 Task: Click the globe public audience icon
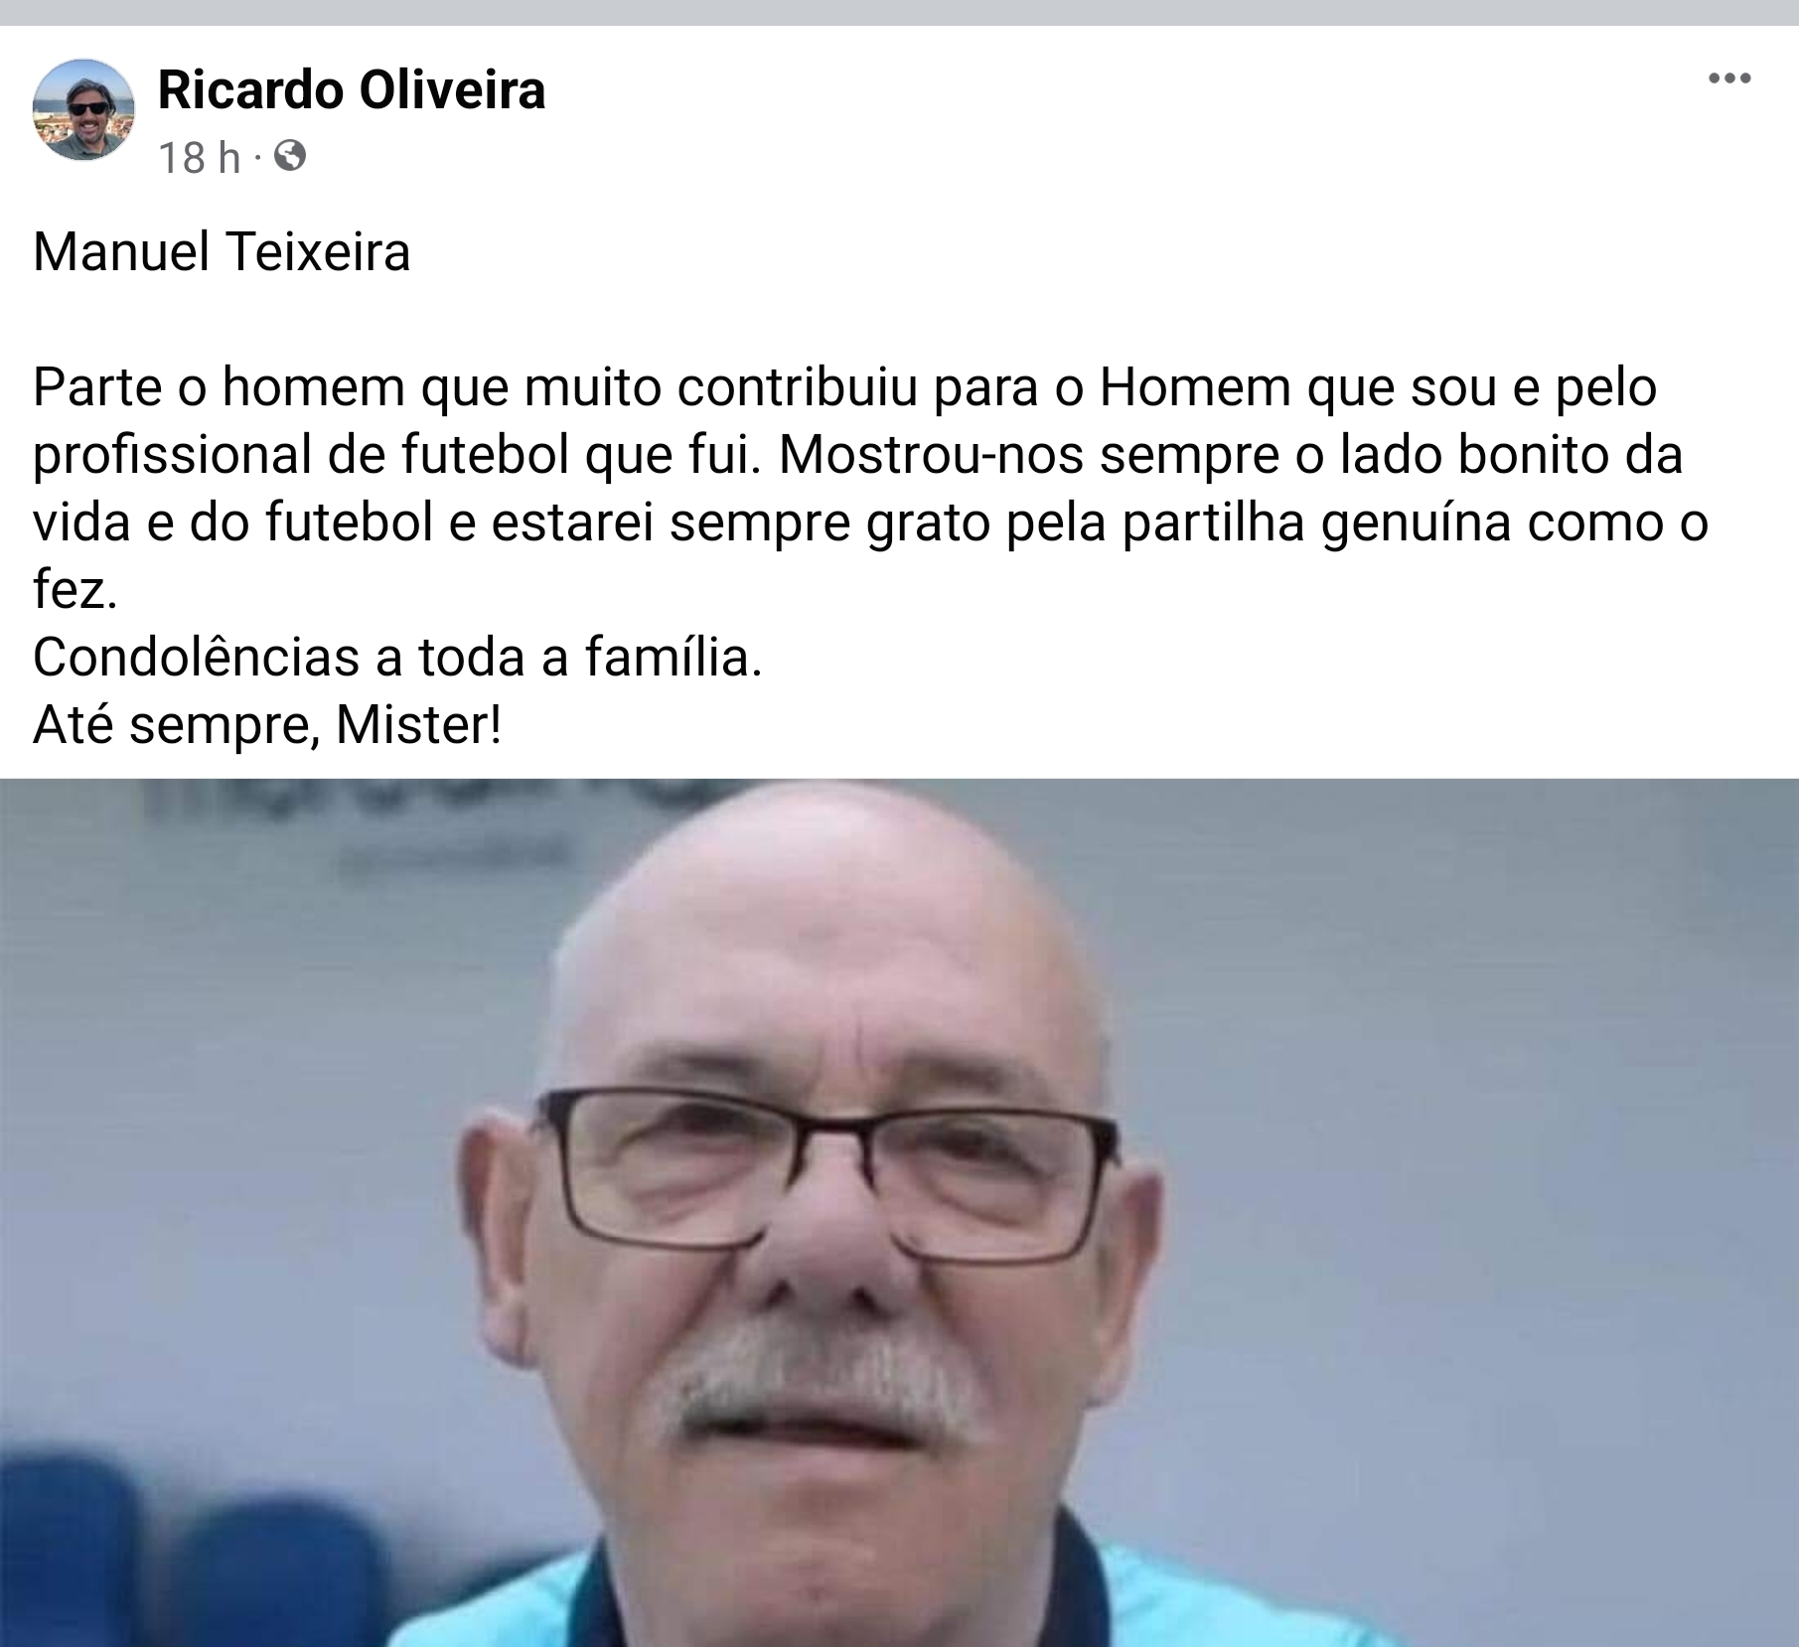tap(290, 156)
